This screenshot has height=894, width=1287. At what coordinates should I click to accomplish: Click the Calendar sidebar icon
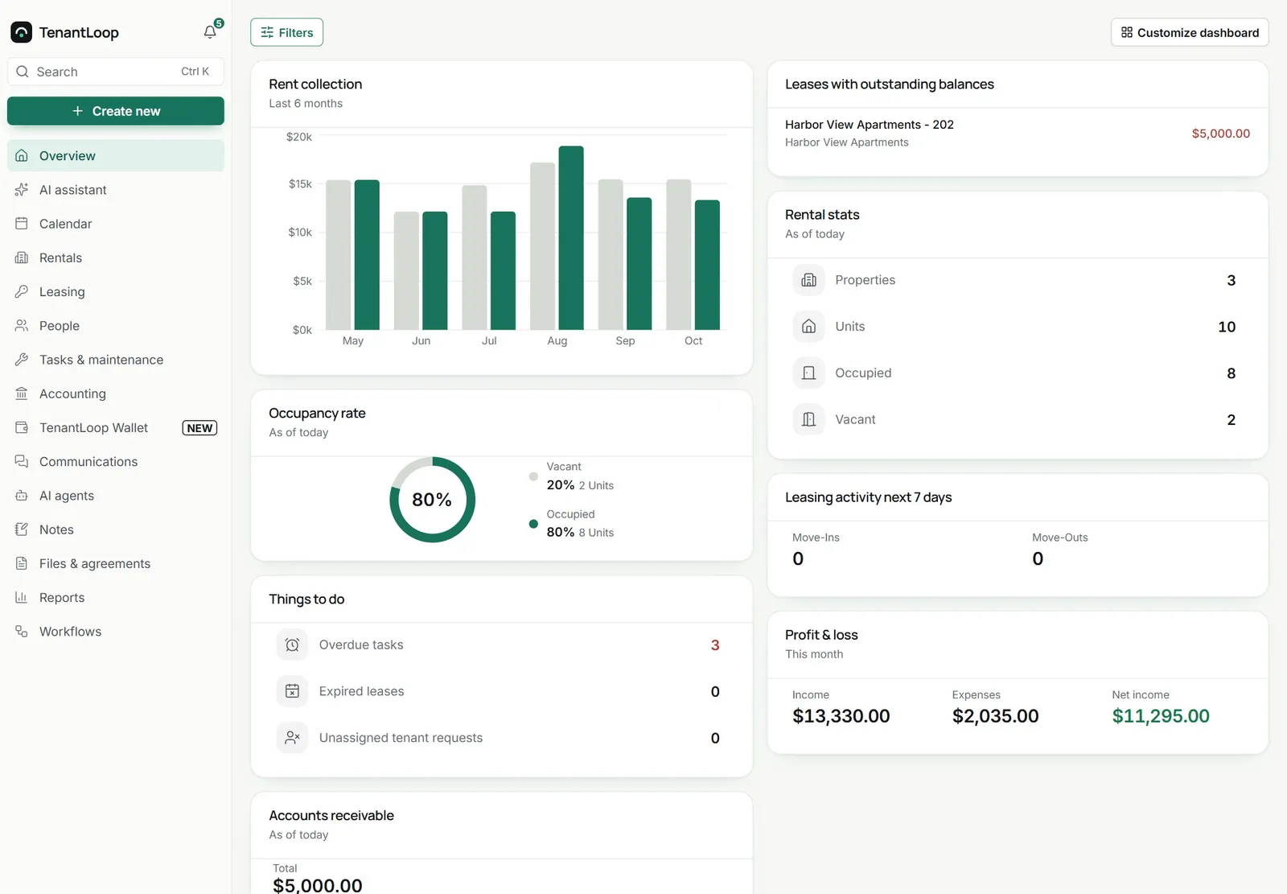coord(22,224)
